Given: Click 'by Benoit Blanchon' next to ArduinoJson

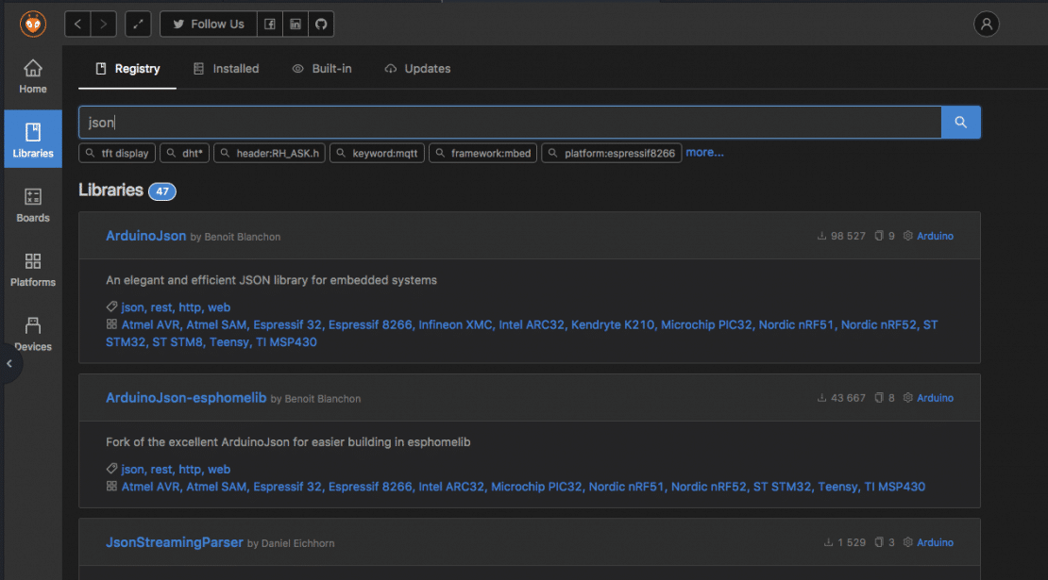Looking at the screenshot, I should (235, 237).
